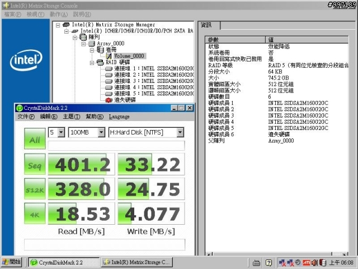Open the 主題(T) menu in CrystalDiskMark
This screenshot has height=269, width=358.
coord(72,117)
